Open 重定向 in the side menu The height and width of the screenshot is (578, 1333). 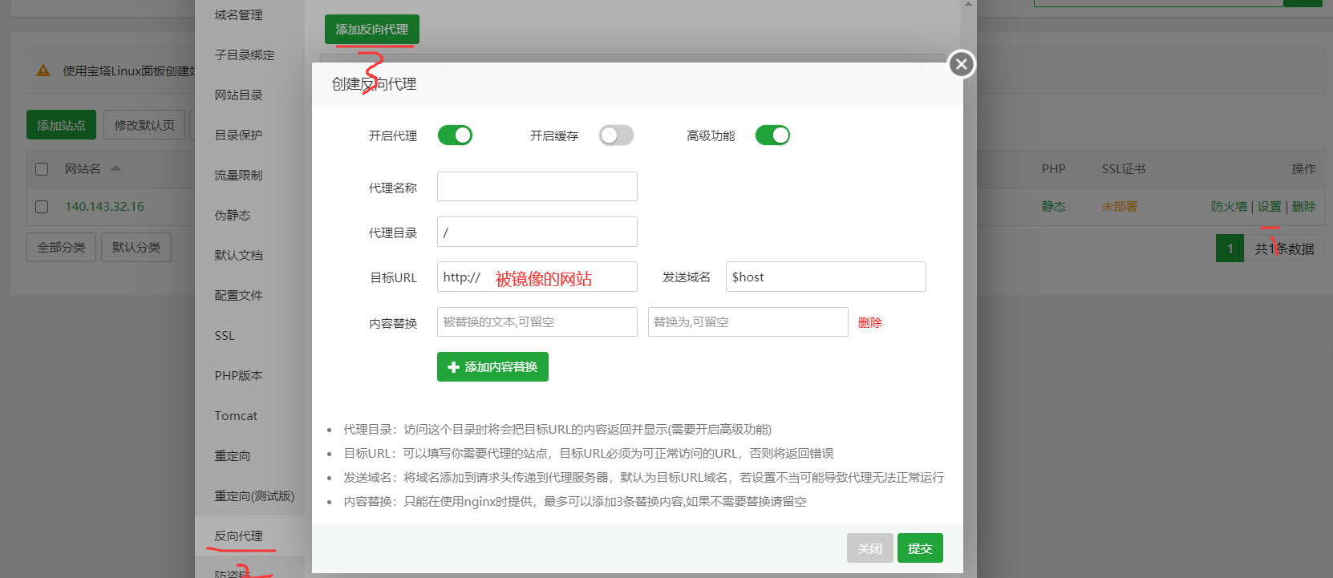point(233,456)
